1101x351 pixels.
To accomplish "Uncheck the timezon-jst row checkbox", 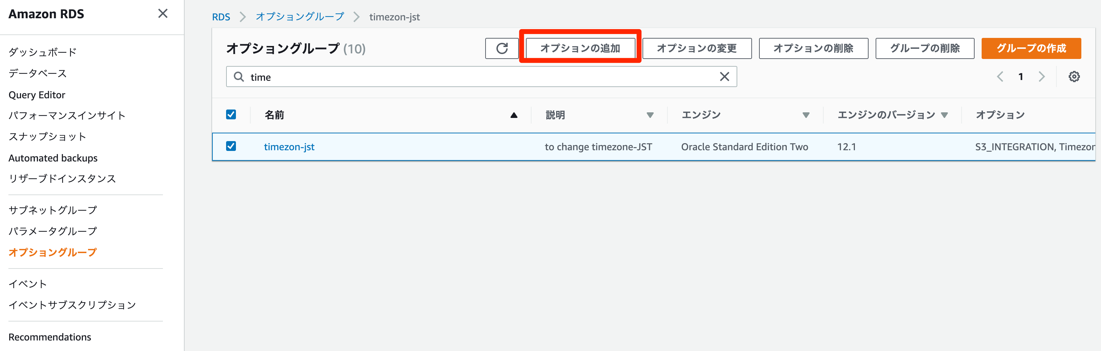I will pos(231,146).
